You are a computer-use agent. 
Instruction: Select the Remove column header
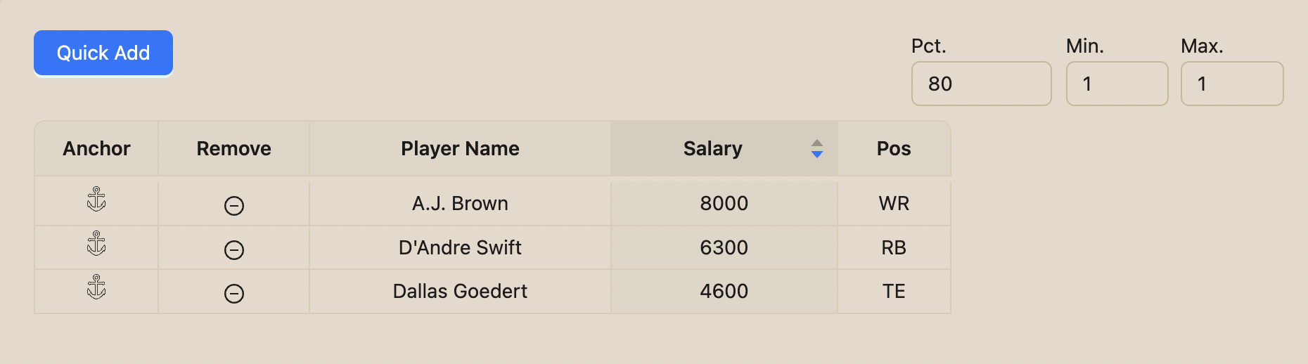(x=233, y=148)
